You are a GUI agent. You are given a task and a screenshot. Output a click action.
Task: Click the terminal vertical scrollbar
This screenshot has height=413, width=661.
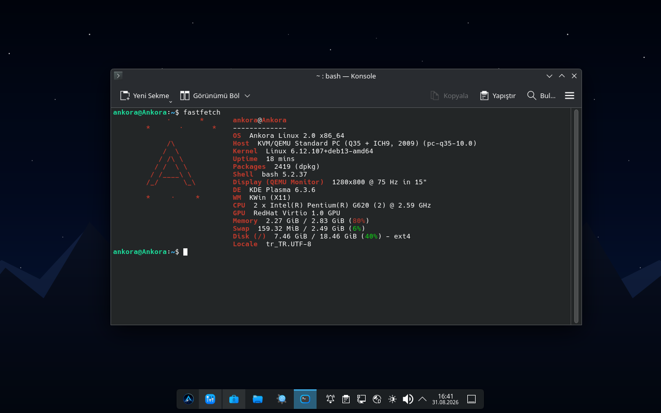576,216
